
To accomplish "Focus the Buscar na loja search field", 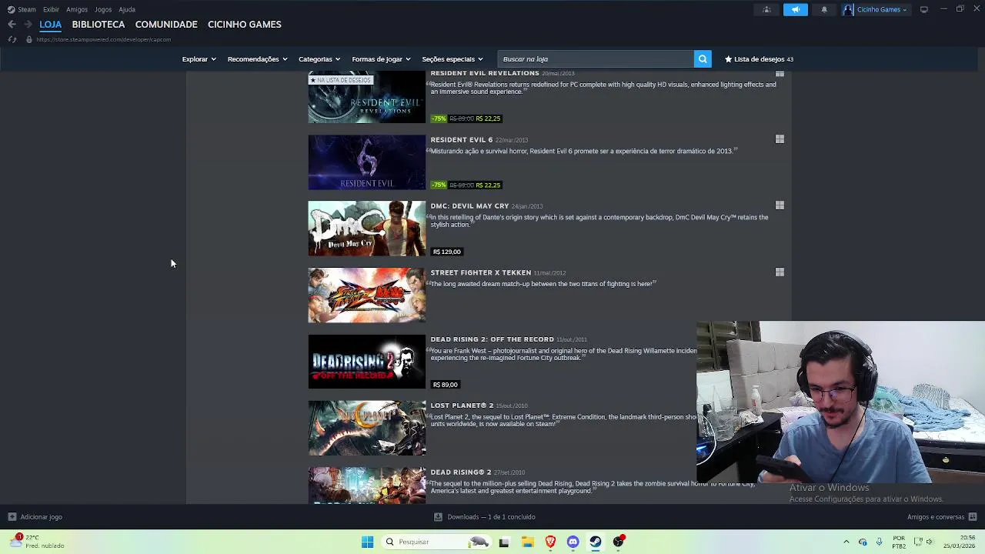I will (596, 59).
